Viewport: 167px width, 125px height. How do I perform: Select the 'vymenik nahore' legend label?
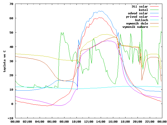[135, 27]
